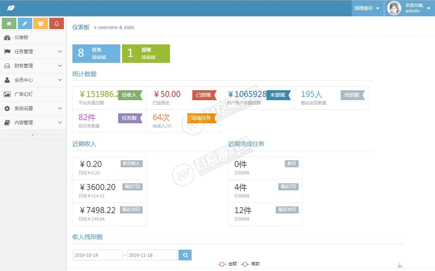Click the 任务 待审核 blue tile
Screen dimensions: 435x271
96,54
